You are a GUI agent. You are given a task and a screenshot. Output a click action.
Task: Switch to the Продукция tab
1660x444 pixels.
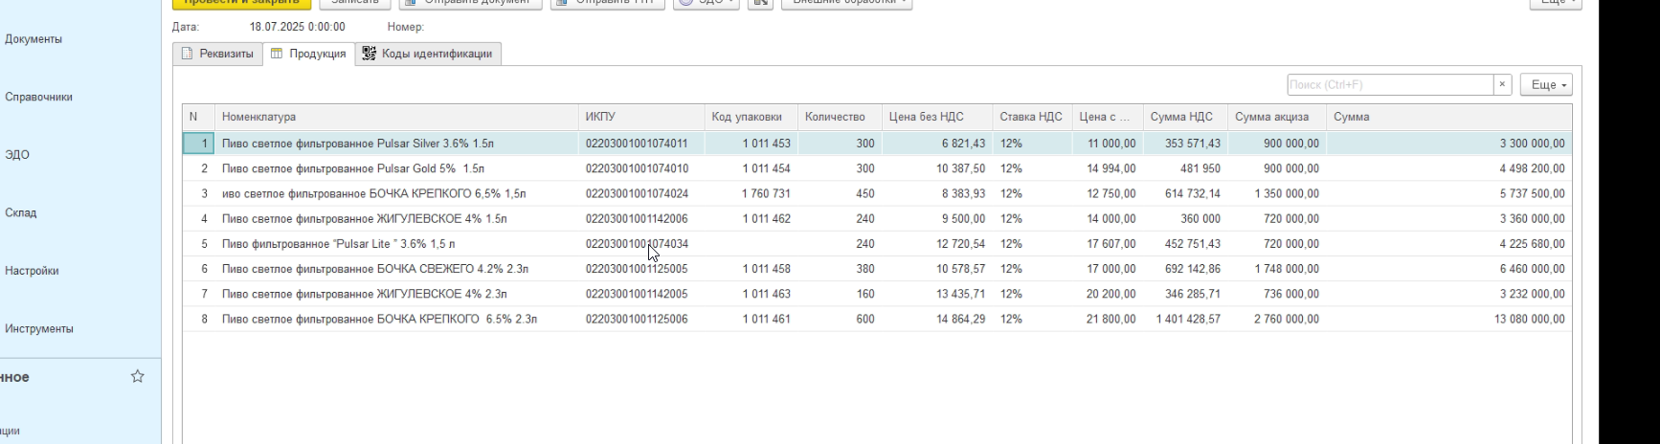(x=308, y=54)
